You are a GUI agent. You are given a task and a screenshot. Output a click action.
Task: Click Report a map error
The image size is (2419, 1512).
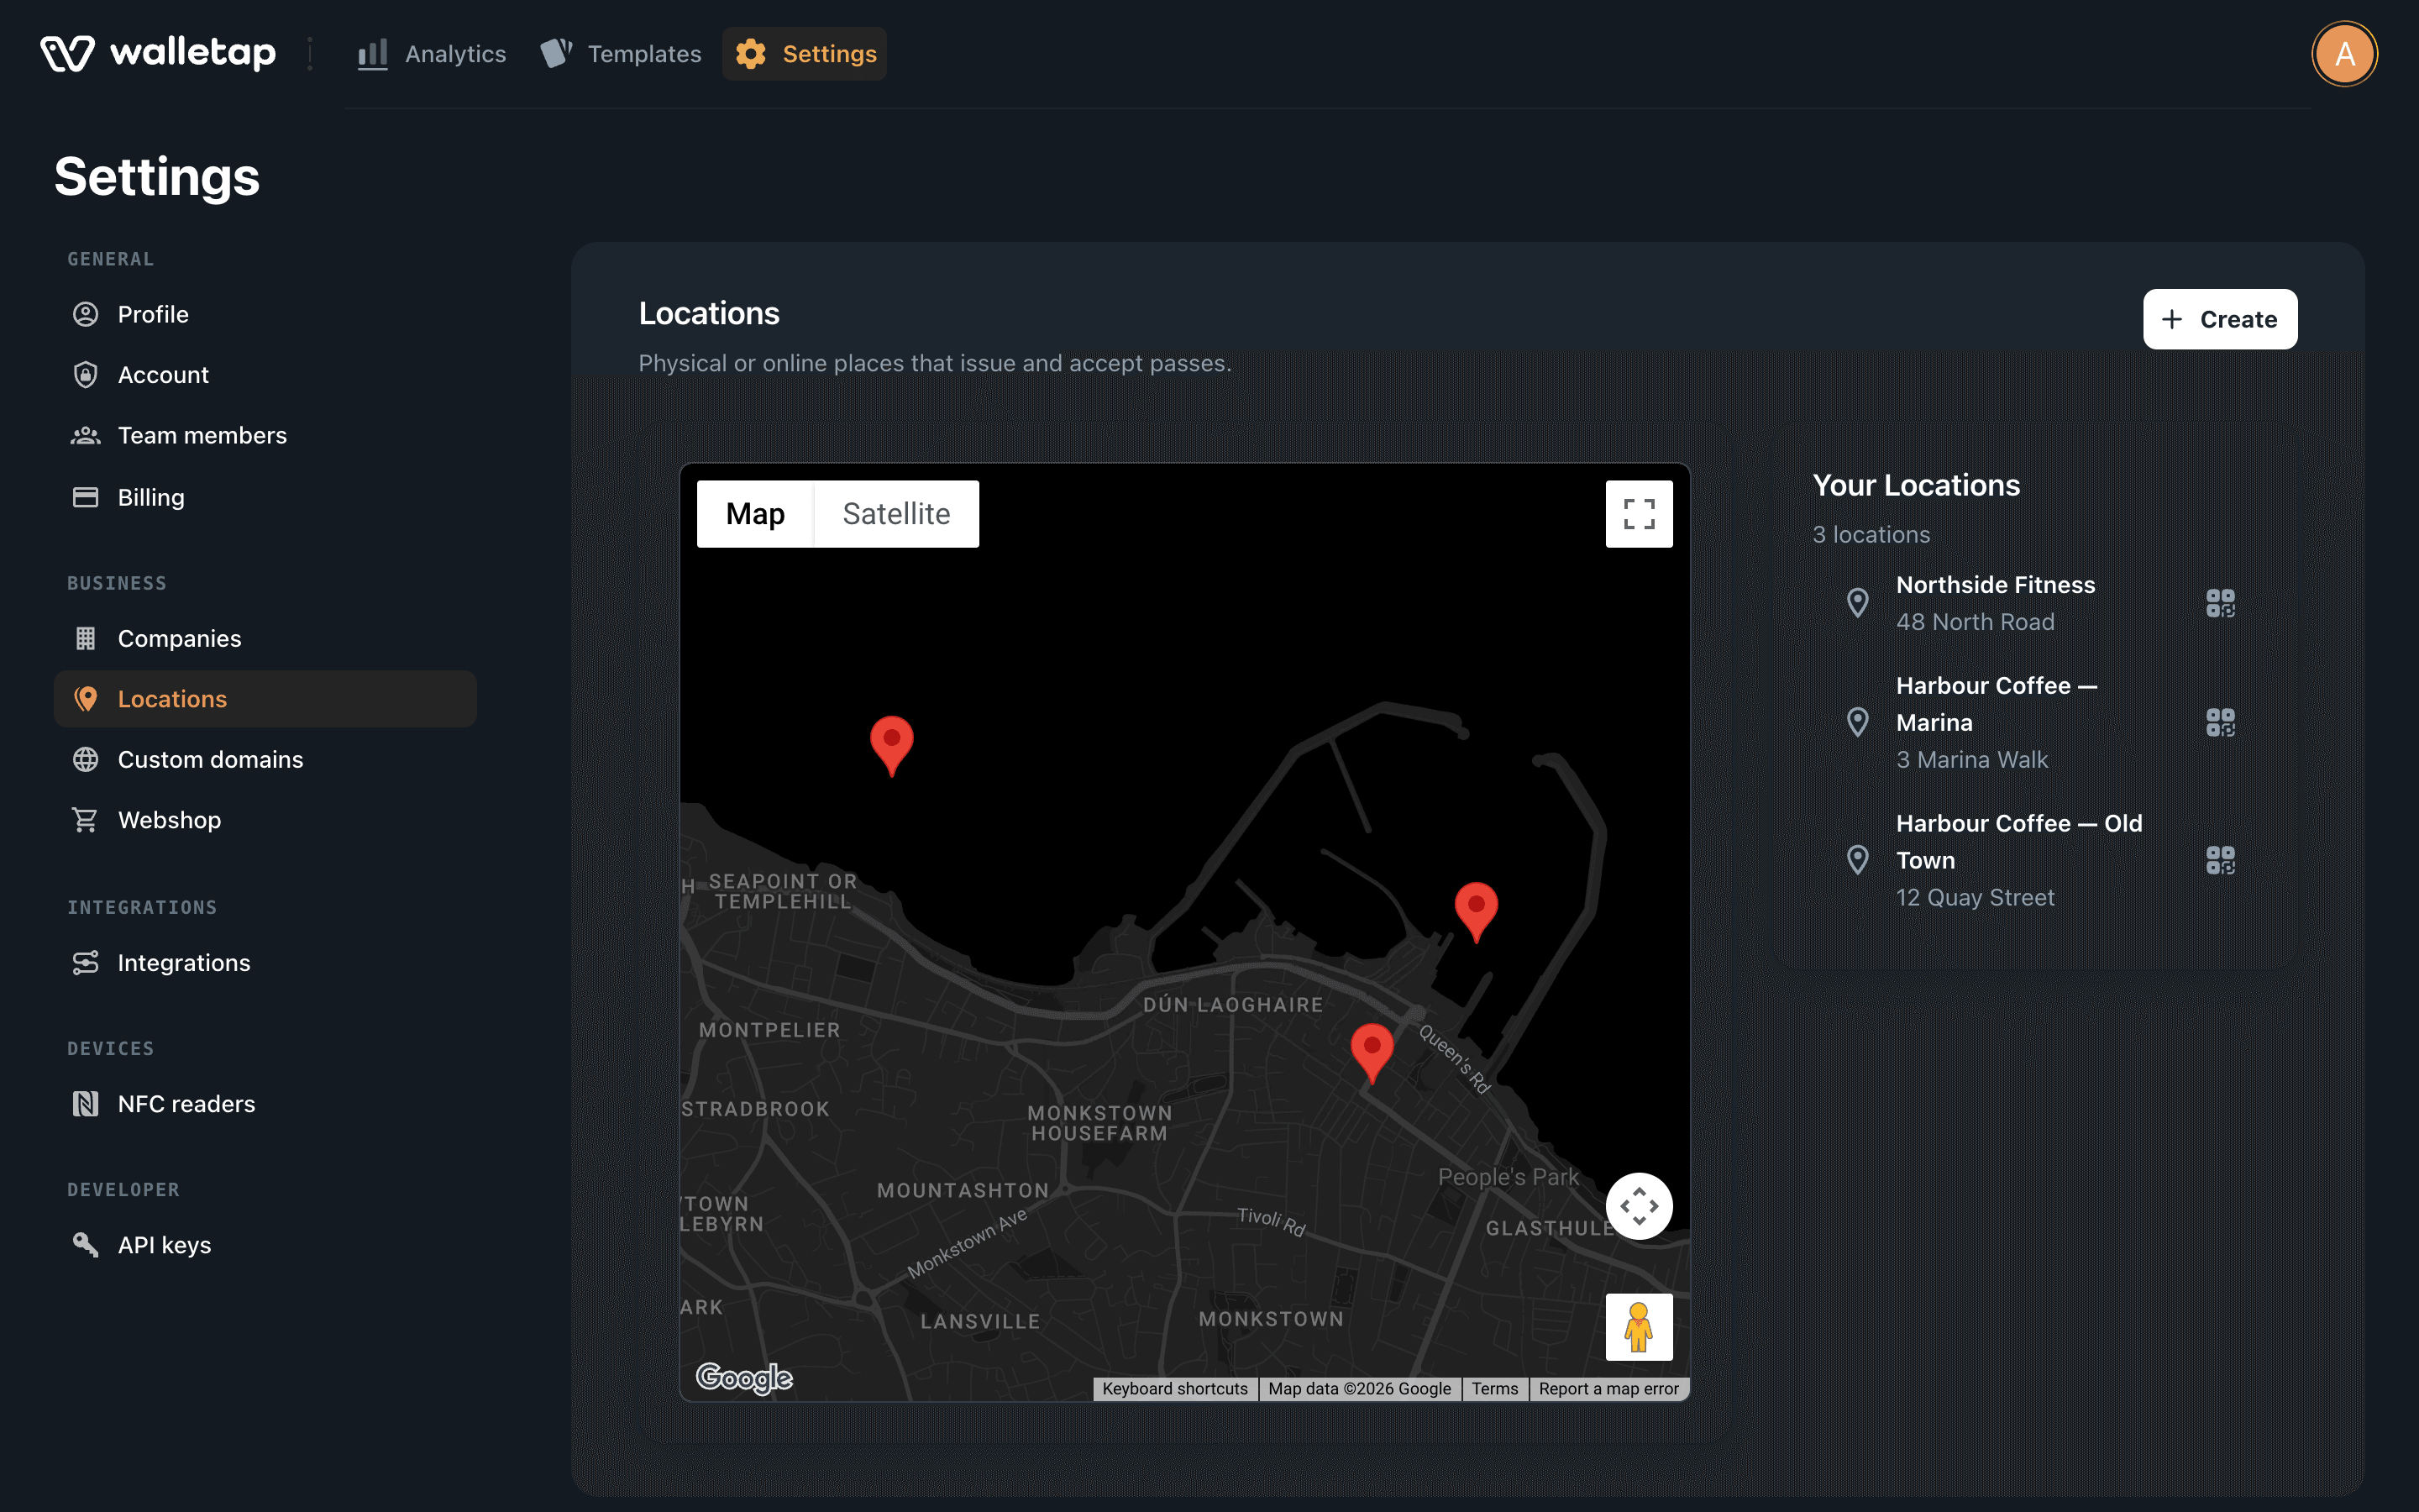(1608, 1389)
